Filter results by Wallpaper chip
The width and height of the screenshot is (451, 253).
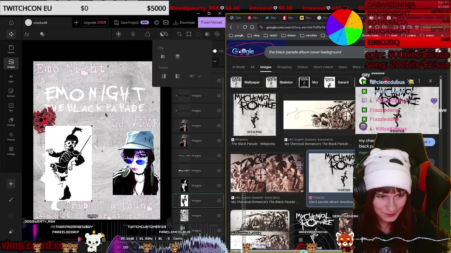[x=247, y=82]
